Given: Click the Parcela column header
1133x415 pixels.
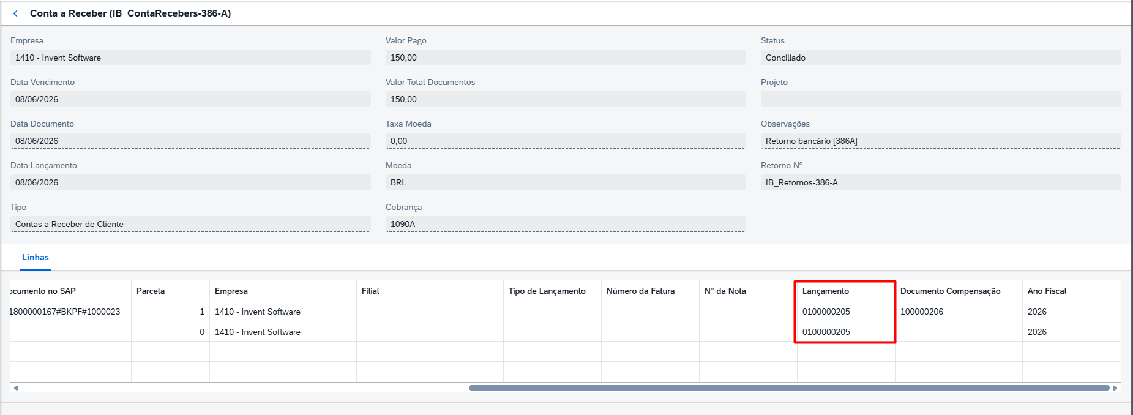Looking at the screenshot, I should [x=171, y=291].
